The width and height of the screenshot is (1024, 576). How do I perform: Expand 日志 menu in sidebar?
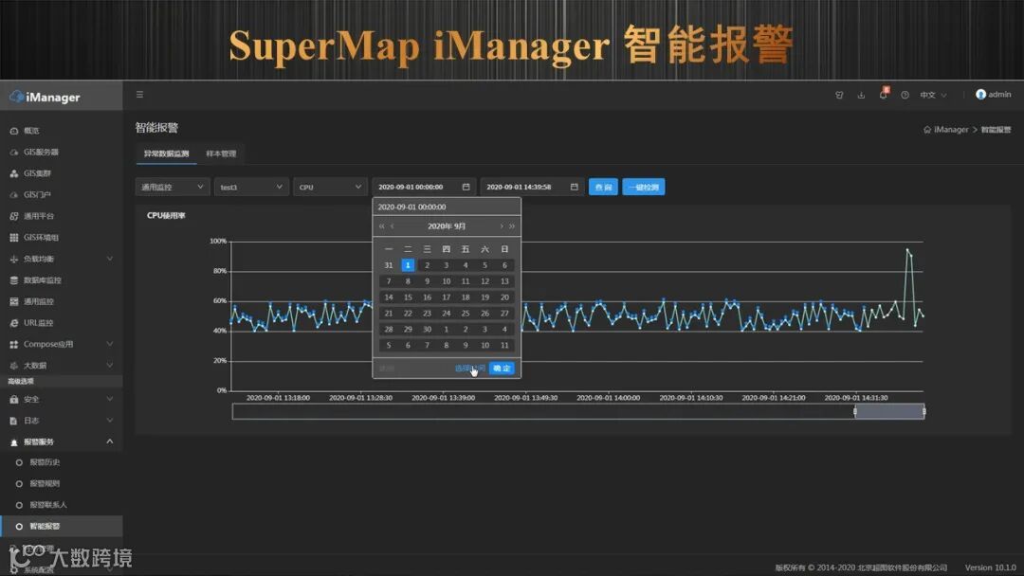click(x=62, y=421)
